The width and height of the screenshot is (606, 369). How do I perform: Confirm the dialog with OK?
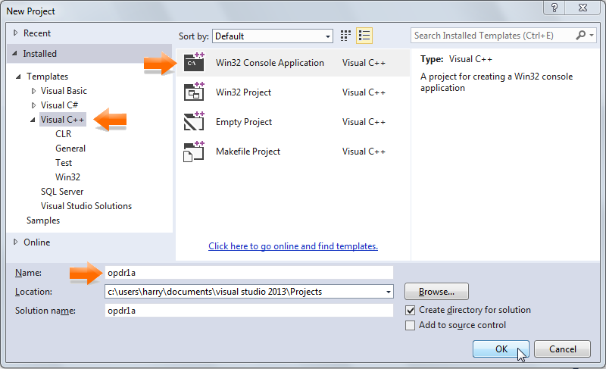tap(501, 349)
